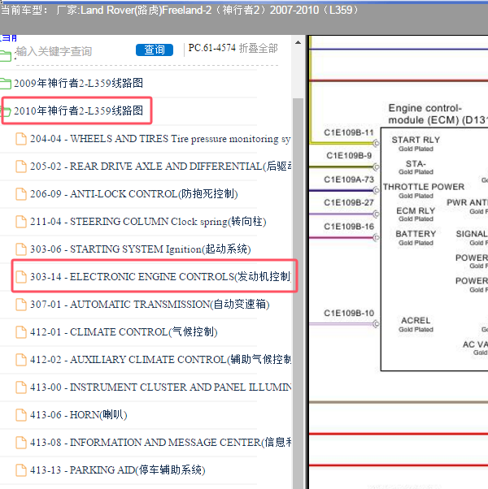Click the folder icon beside 2009年神行者2-L359线路图
This screenshot has height=489, width=488.
(x=6, y=84)
